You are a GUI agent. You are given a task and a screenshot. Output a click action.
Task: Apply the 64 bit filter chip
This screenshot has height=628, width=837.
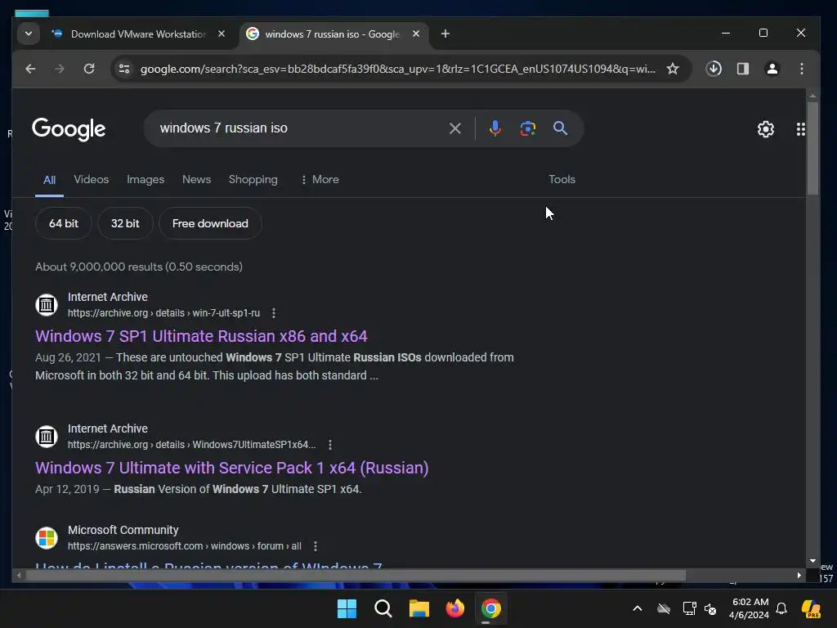click(64, 223)
